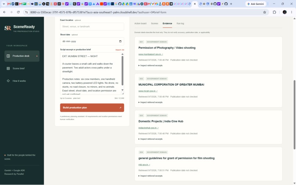Switch to the LinkedIn browser tab
296x185 pixels.
(x=131, y=4)
